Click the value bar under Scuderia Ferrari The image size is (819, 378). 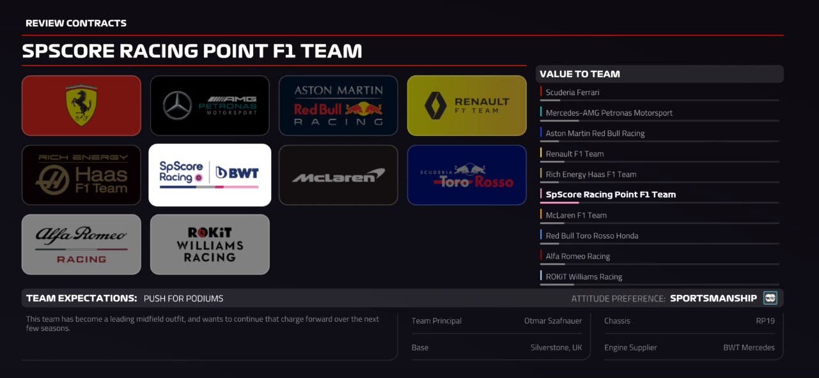pos(659,100)
